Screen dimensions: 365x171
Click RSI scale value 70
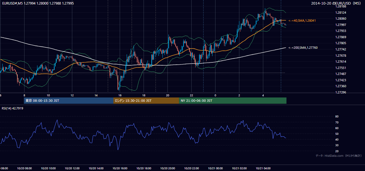(x=337, y=122)
